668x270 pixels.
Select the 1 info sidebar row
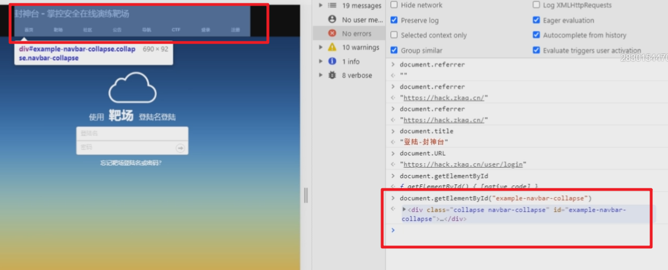(x=349, y=61)
